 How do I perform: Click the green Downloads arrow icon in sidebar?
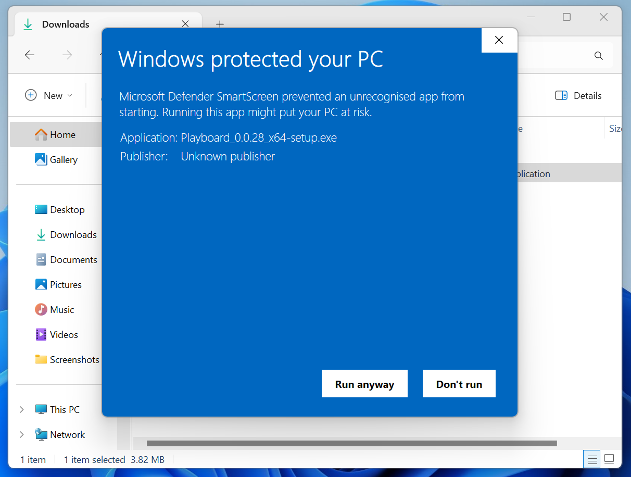point(41,235)
